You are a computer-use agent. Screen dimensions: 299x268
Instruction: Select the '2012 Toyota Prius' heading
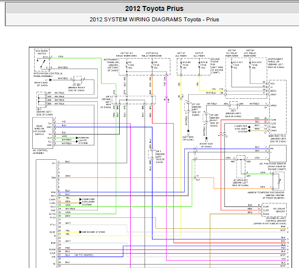point(154,8)
